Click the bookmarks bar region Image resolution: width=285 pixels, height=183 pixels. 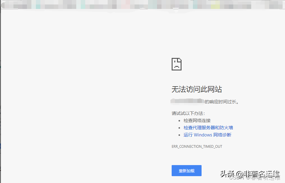(120, 9)
